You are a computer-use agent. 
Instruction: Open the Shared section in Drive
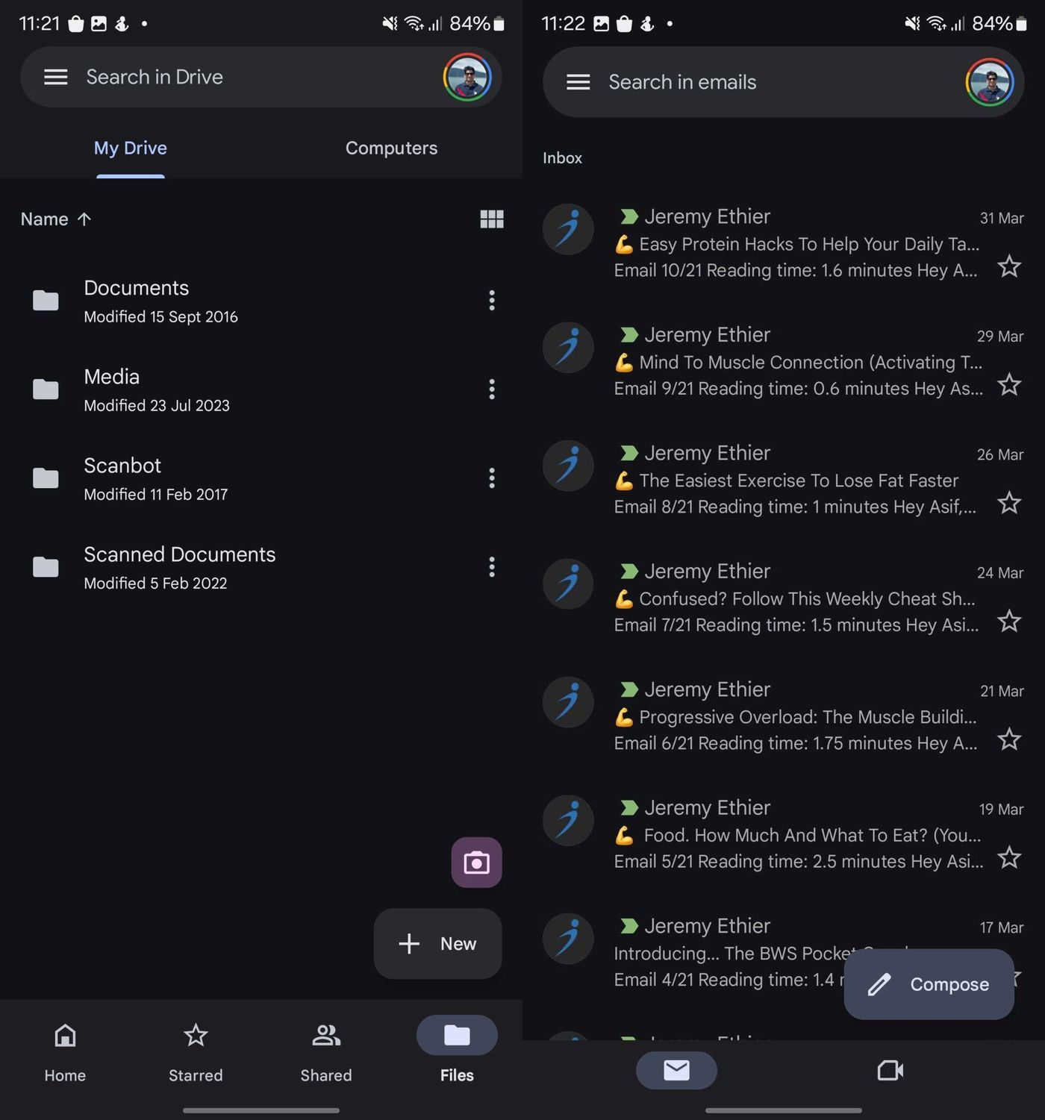pyautogui.click(x=325, y=1052)
